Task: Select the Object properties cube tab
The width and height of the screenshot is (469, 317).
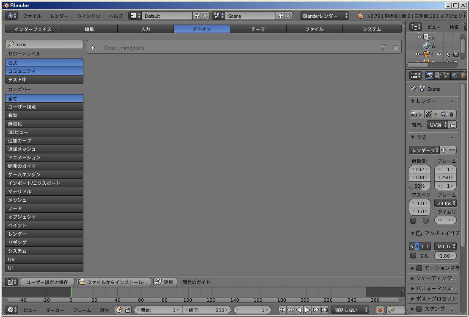Action: click(x=463, y=75)
